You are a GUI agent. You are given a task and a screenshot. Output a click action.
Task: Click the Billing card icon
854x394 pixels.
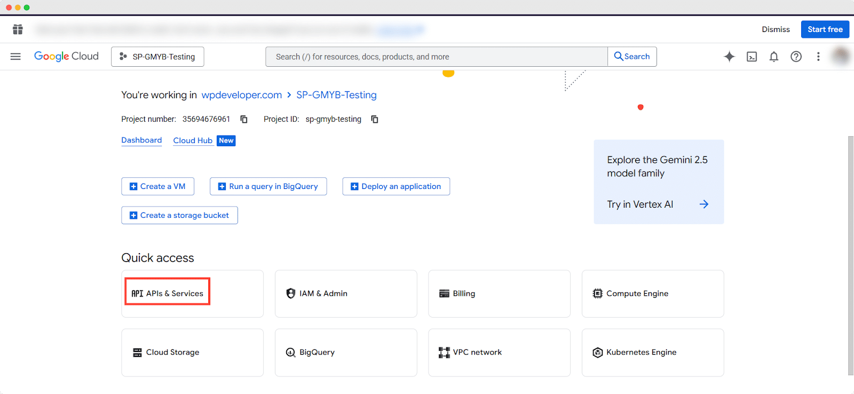point(444,294)
